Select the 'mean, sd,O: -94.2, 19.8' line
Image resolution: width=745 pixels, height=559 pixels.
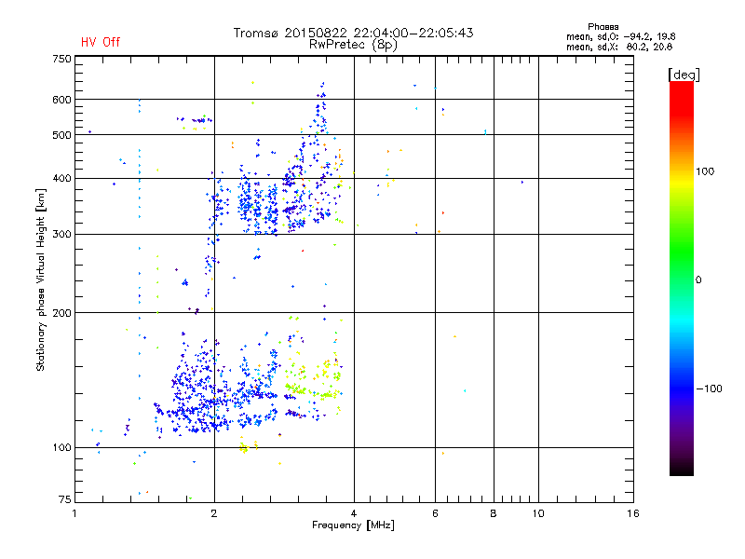pos(620,37)
